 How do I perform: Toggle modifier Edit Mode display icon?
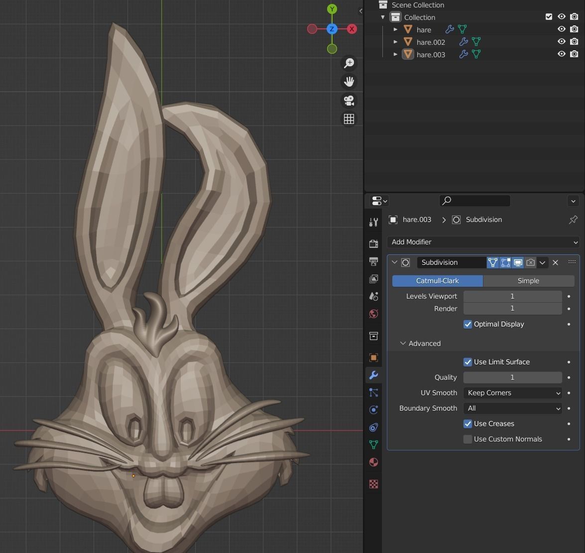(x=493, y=262)
